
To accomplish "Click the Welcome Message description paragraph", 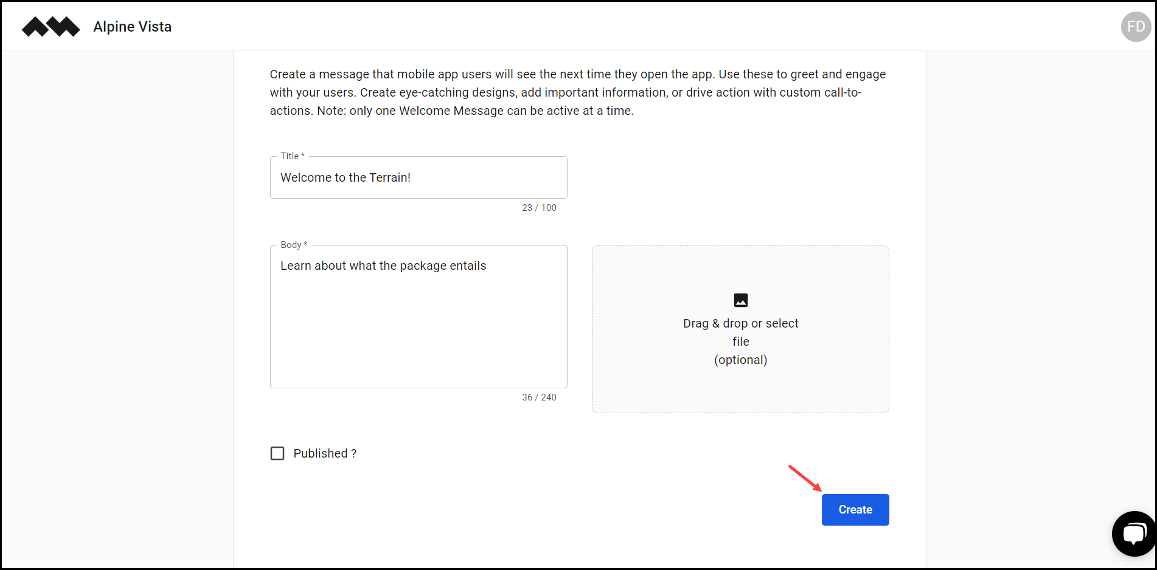I will coord(577,92).
